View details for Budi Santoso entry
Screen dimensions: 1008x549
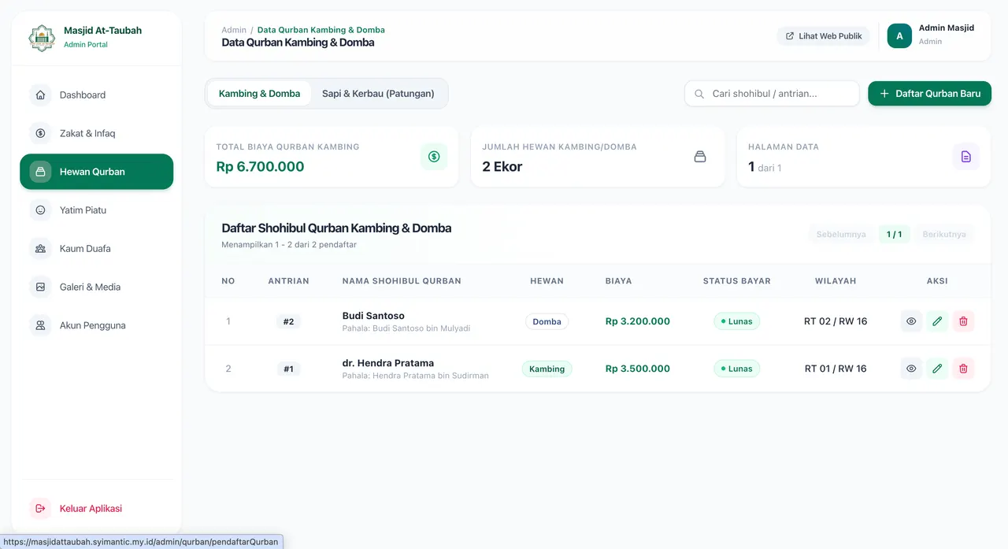[911, 321]
